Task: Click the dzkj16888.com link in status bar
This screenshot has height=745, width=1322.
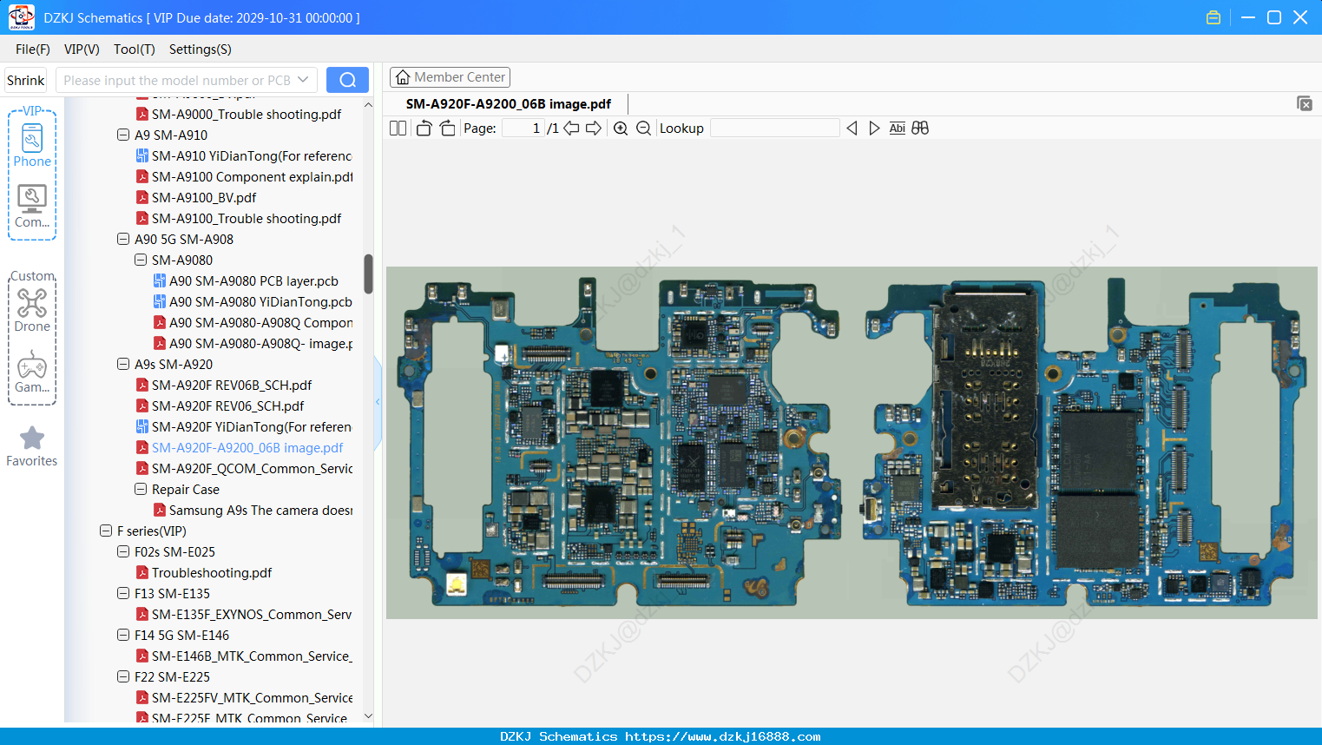Action: coord(722,736)
